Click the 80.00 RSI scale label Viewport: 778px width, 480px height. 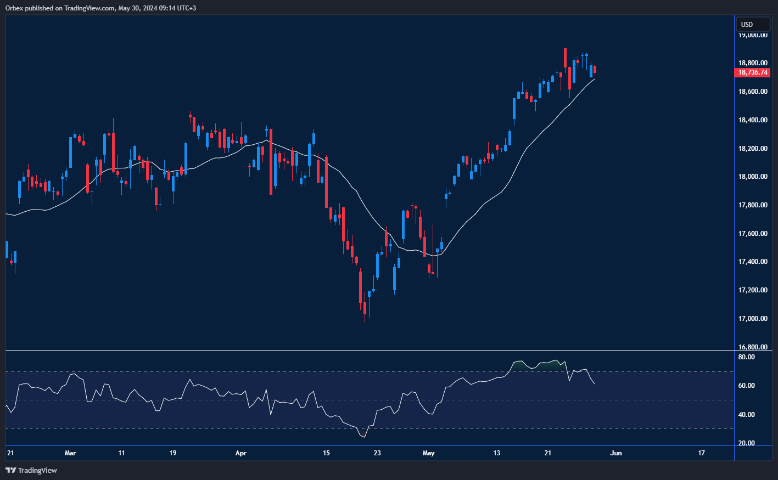(746, 357)
